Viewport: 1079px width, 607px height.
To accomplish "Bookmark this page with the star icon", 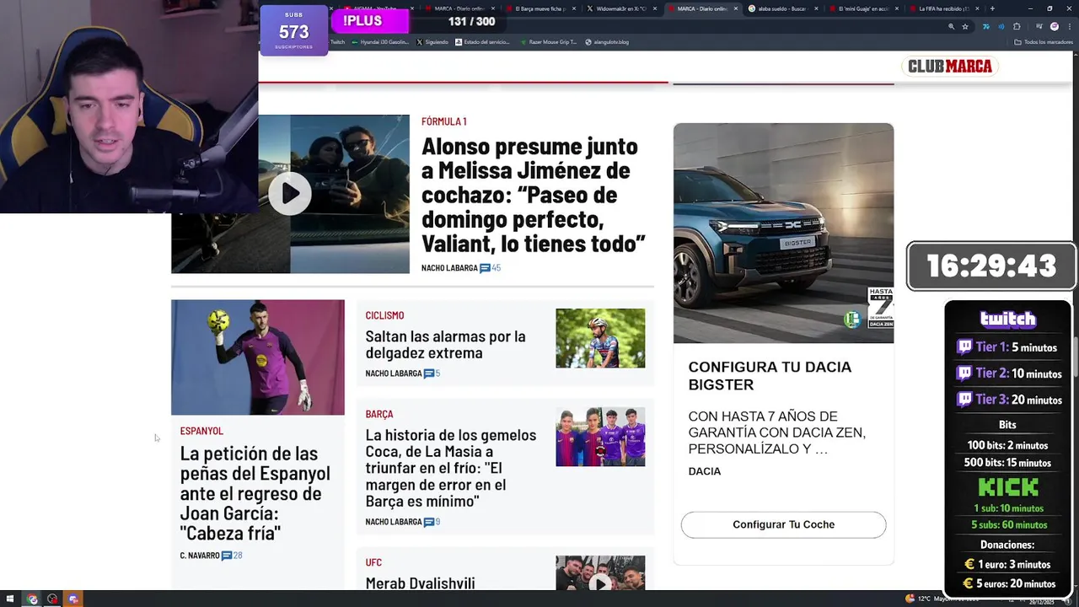I will (x=965, y=26).
